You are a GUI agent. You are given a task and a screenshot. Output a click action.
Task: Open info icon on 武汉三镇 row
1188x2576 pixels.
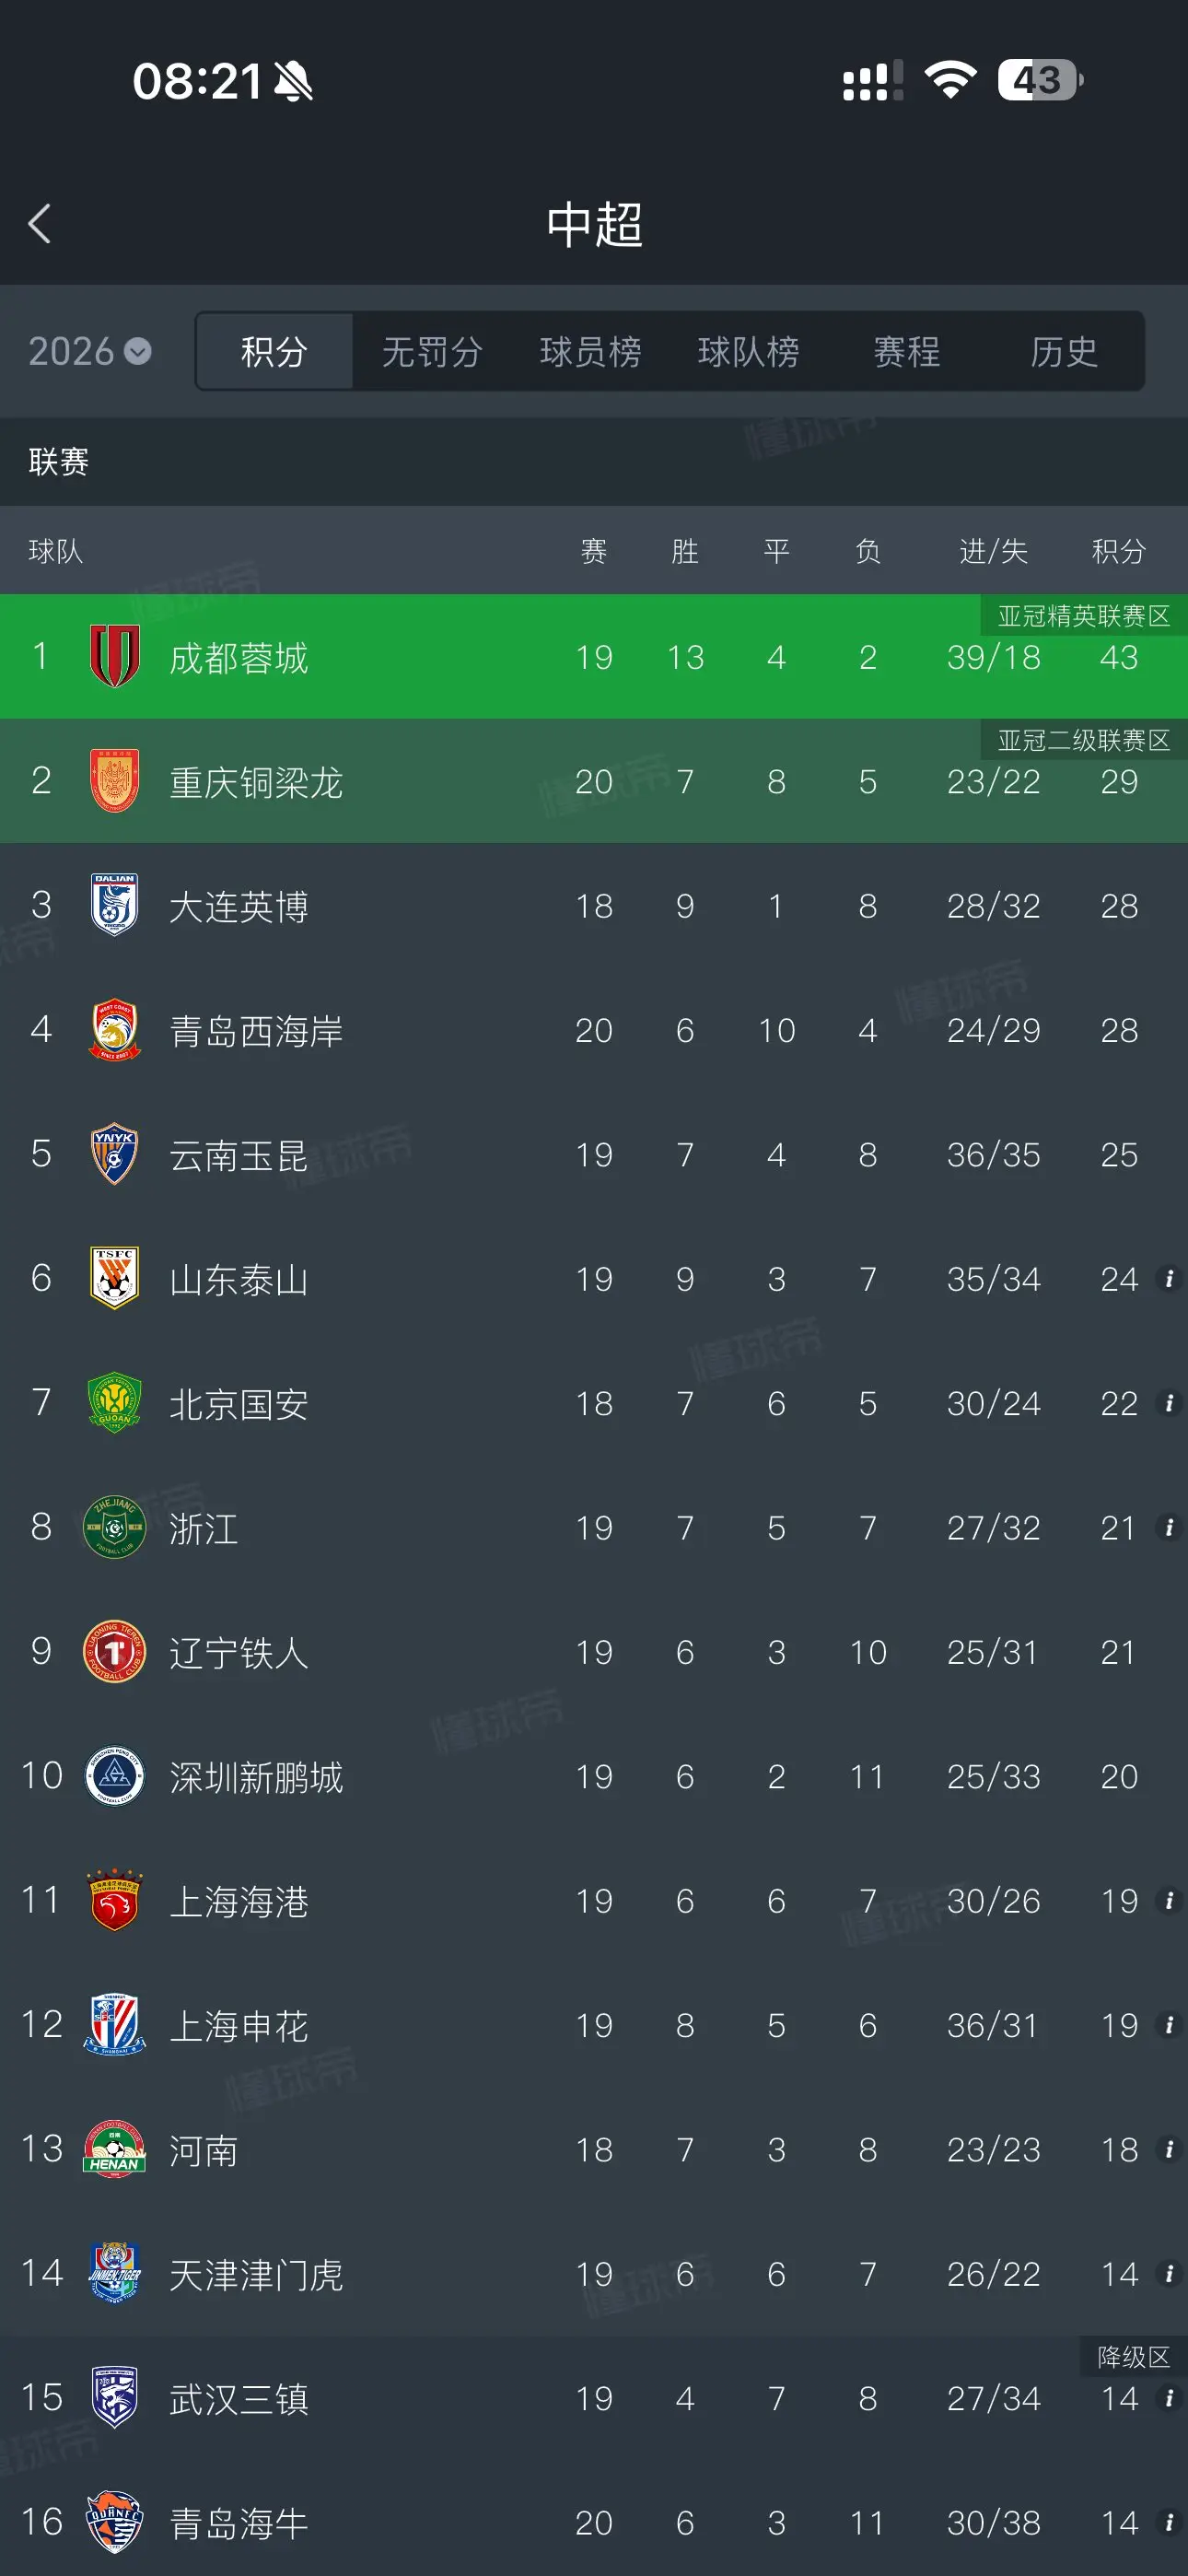pyautogui.click(x=1168, y=2397)
